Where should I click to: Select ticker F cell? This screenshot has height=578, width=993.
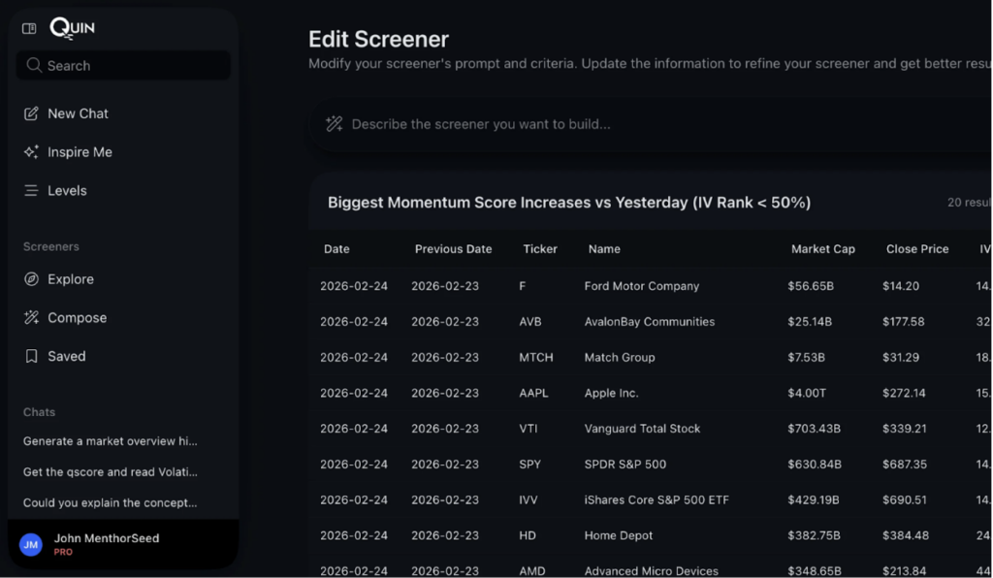pos(523,286)
